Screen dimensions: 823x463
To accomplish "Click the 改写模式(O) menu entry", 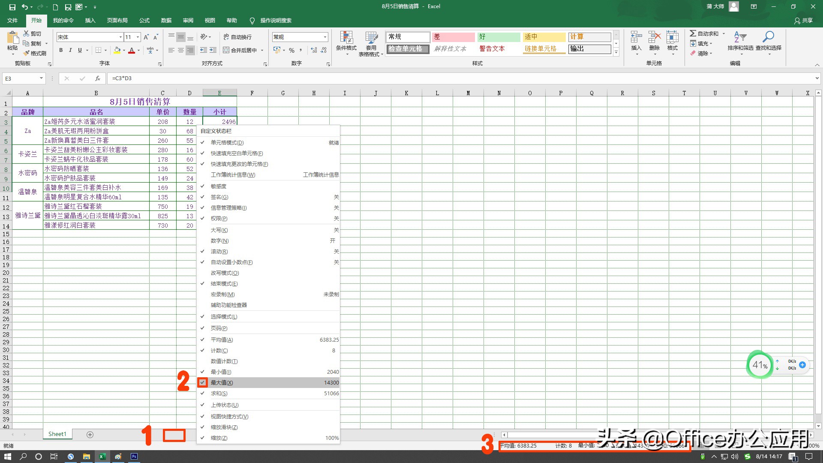I will (268, 273).
